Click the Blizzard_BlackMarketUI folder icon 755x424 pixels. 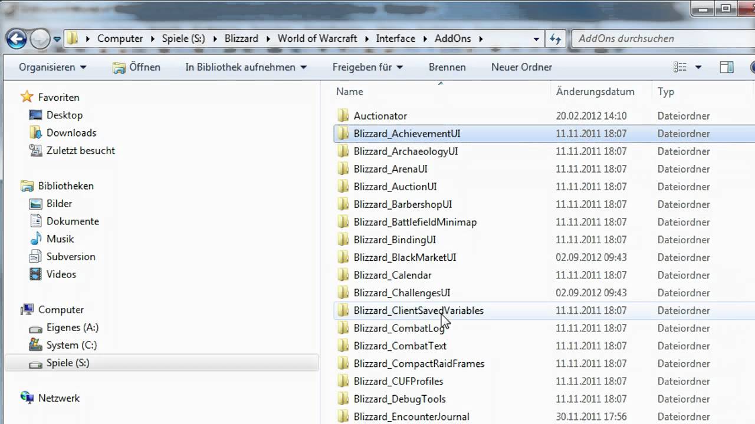pyautogui.click(x=343, y=257)
